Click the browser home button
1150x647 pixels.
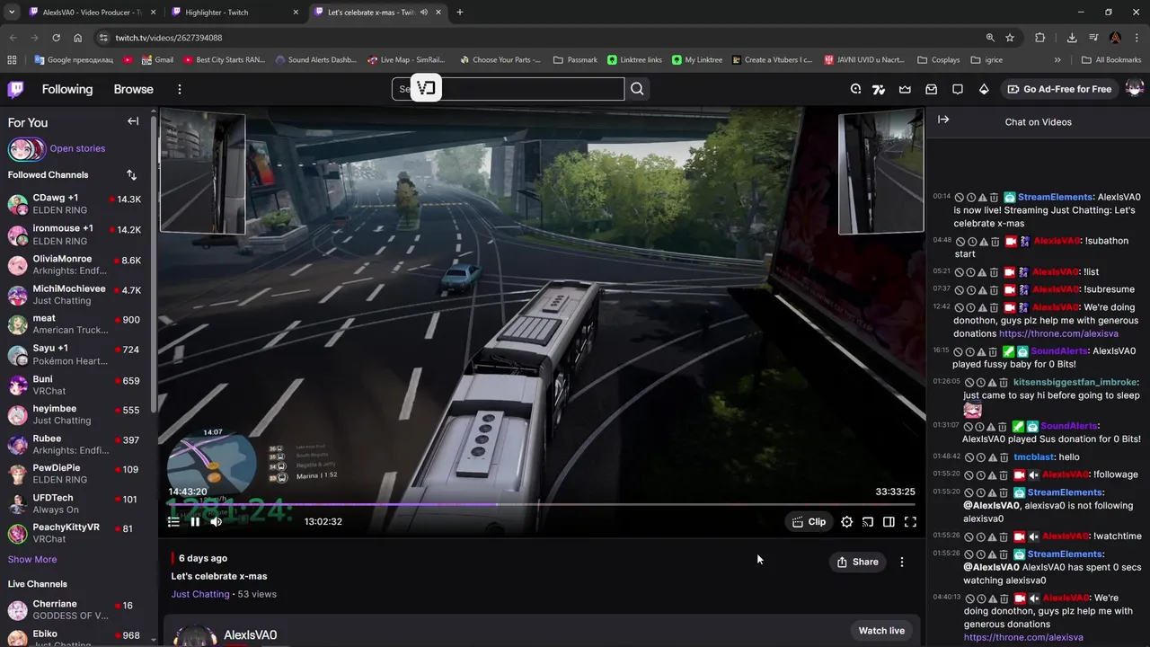[x=78, y=38]
